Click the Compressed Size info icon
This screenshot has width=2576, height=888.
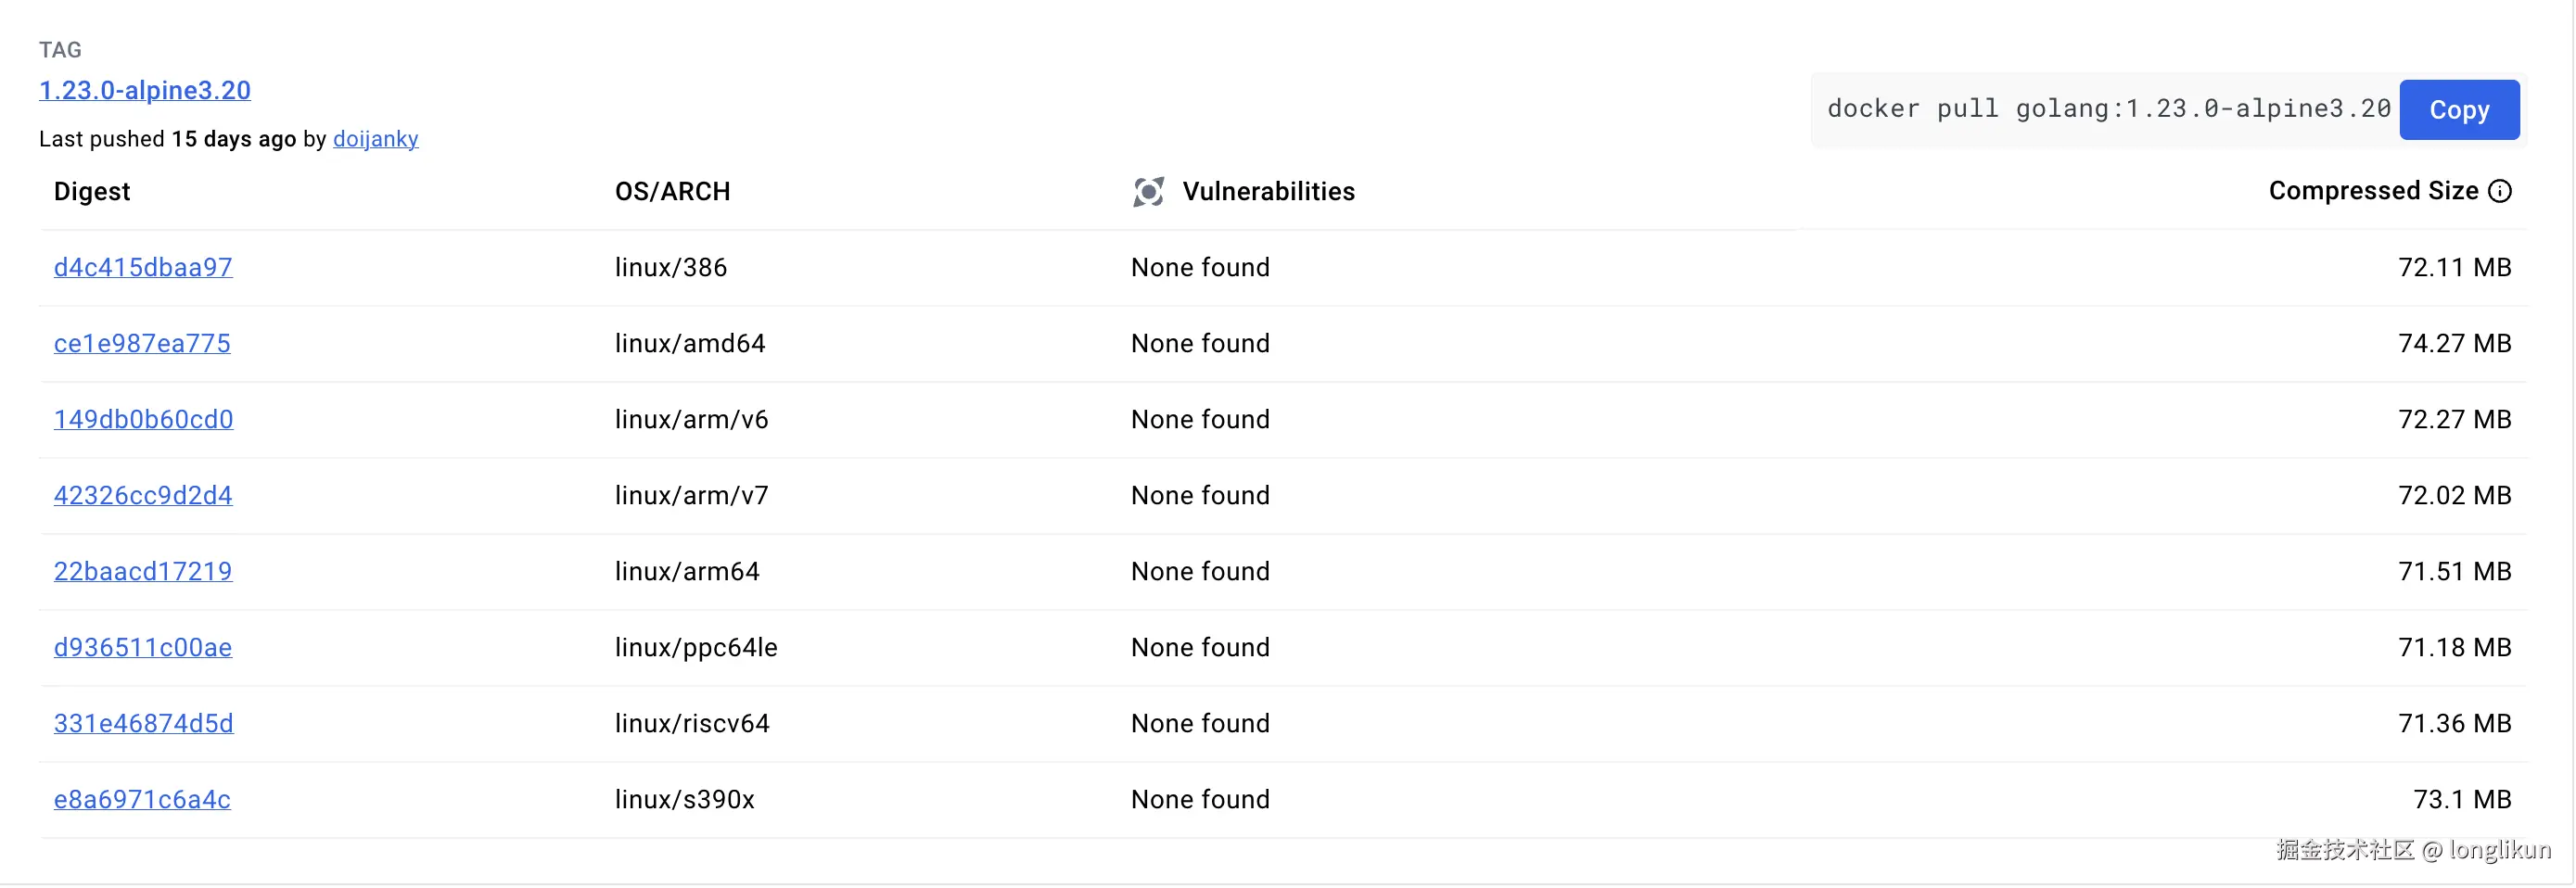pos(2500,191)
